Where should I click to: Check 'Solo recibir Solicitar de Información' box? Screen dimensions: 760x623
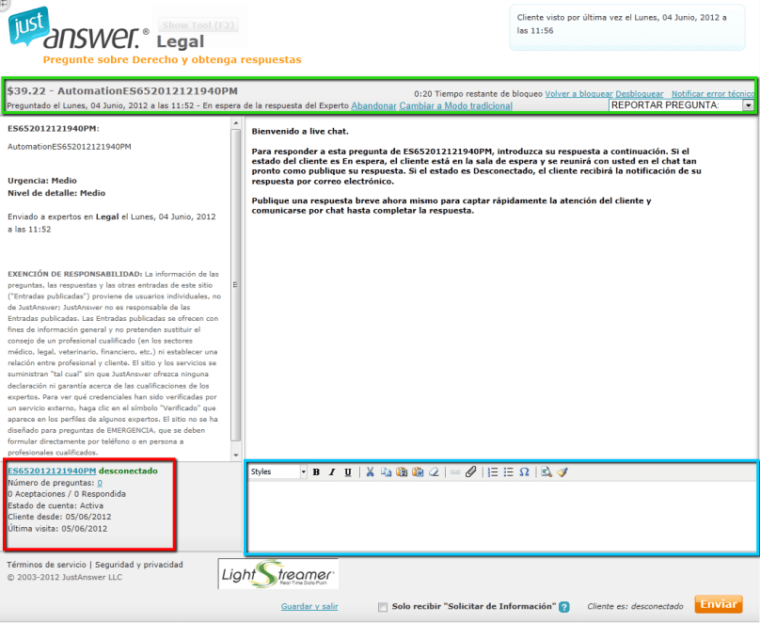(x=382, y=607)
